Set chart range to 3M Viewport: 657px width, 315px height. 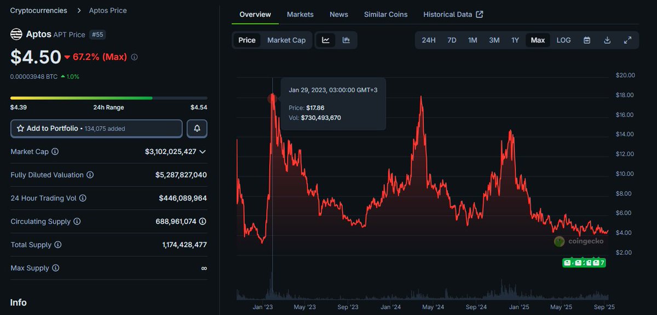click(494, 40)
